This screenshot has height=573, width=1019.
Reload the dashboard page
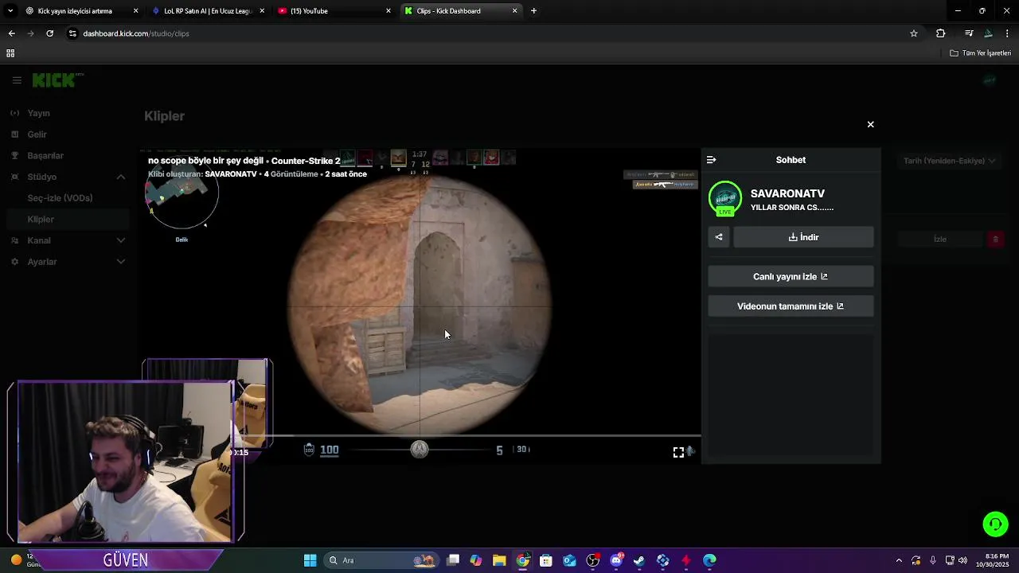pos(49,33)
